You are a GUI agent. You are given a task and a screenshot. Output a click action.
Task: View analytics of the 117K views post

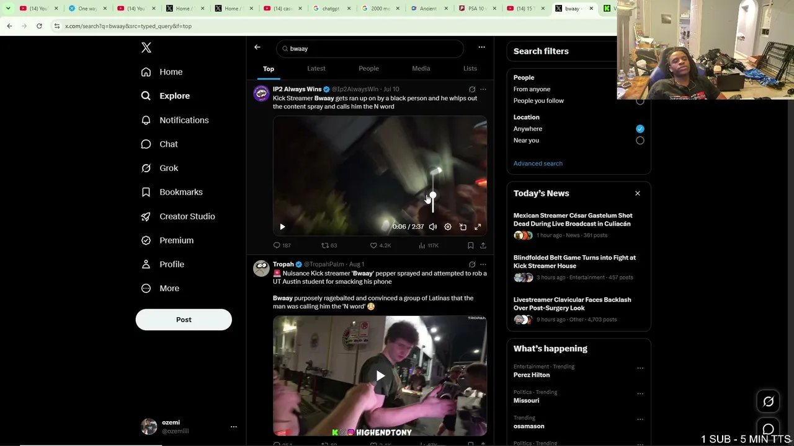point(429,245)
